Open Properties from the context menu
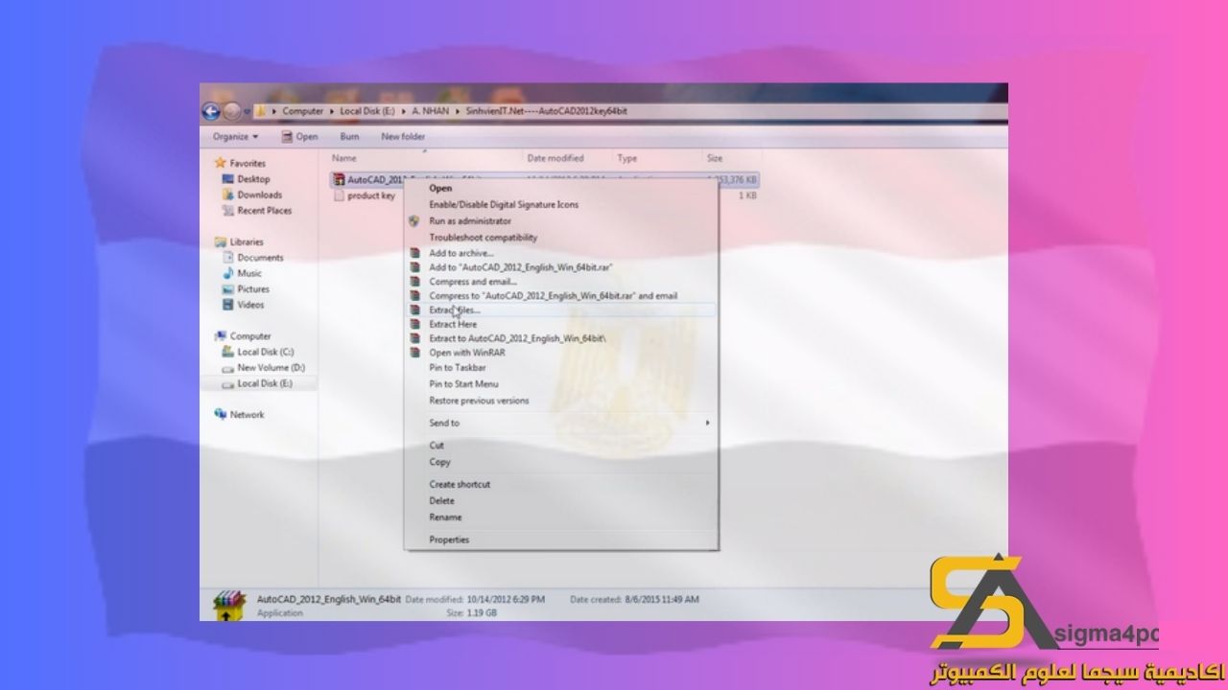Image resolution: width=1228 pixels, height=690 pixels. [x=449, y=540]
